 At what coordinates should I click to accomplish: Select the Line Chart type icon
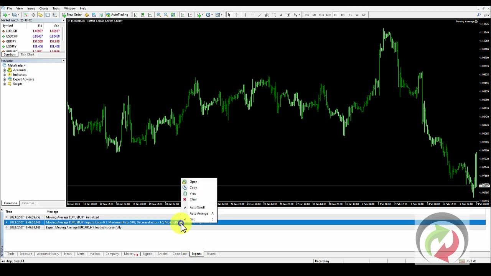pos(150,15)
